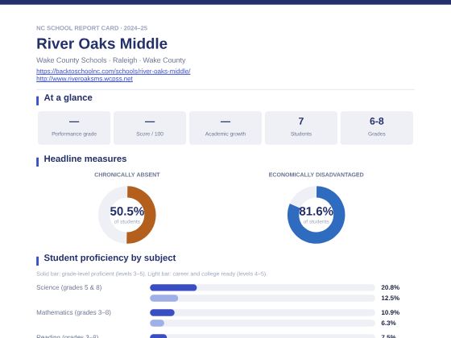Click the Science (grades 5 & 8) label
This screenshot has width=451, height=338.
tap(69, 287)
